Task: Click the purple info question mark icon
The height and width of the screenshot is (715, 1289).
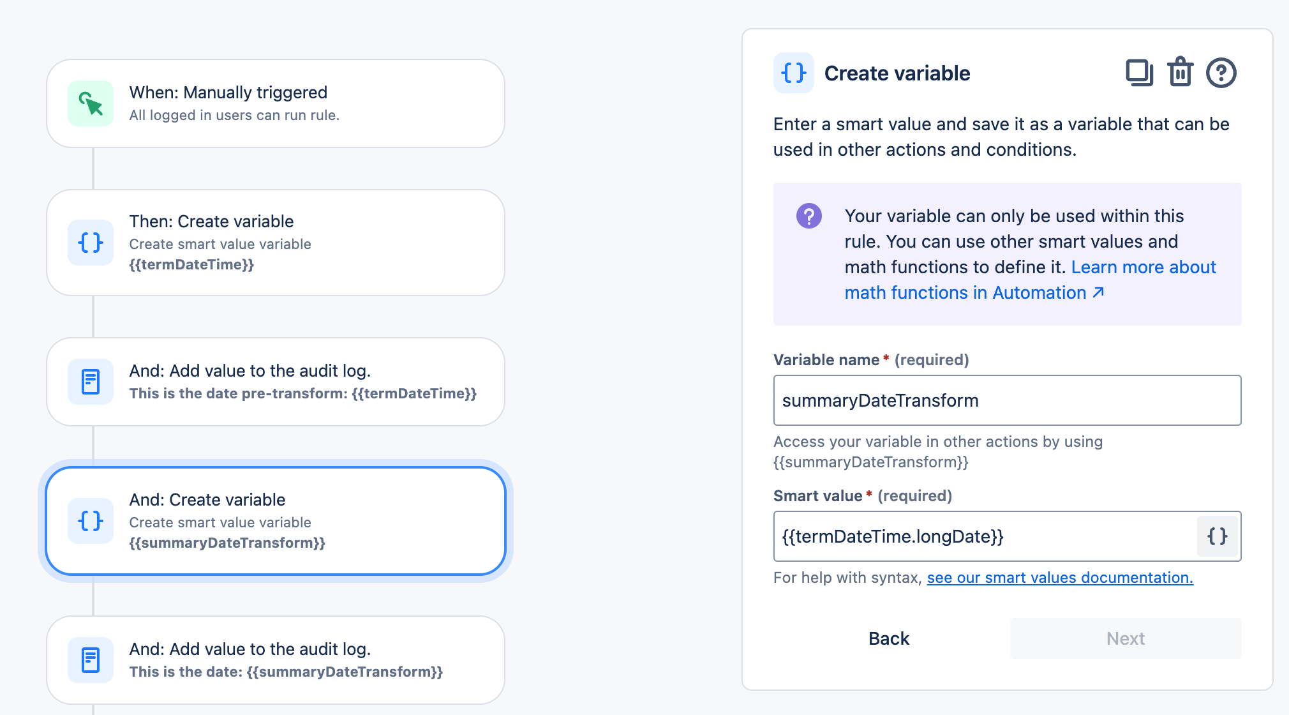Action: click(x=809, y=216)
